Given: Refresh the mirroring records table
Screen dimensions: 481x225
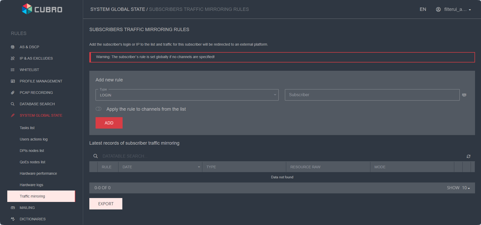Looking at the screenshot, I should [x=468, y=156].
